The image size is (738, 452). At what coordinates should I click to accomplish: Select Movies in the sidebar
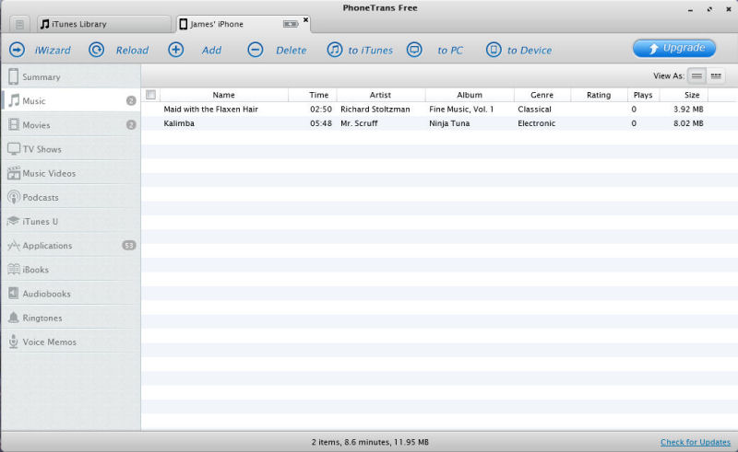[x=71, y=125]
